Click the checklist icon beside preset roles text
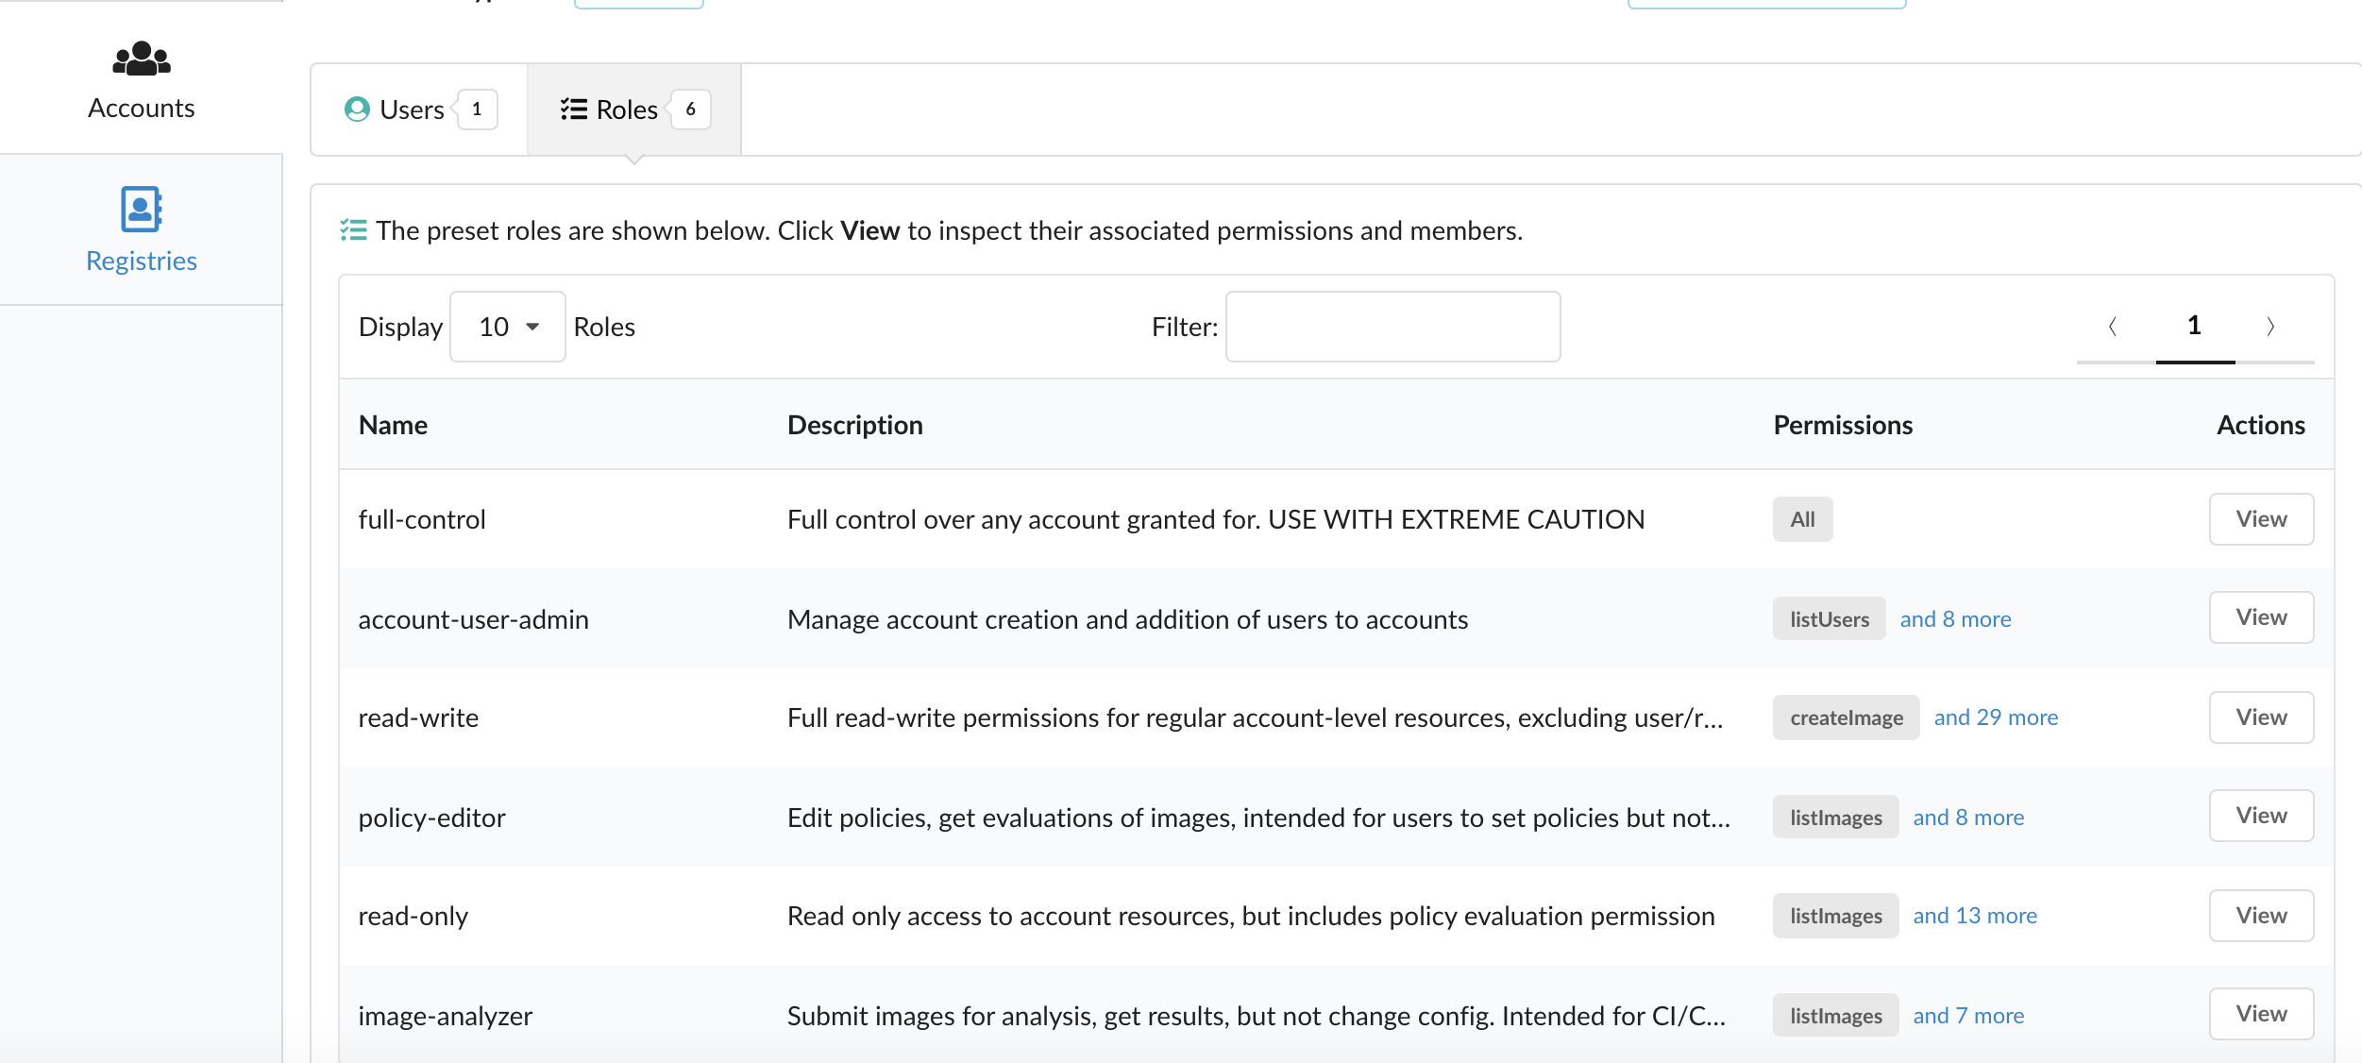 [354, 230]
